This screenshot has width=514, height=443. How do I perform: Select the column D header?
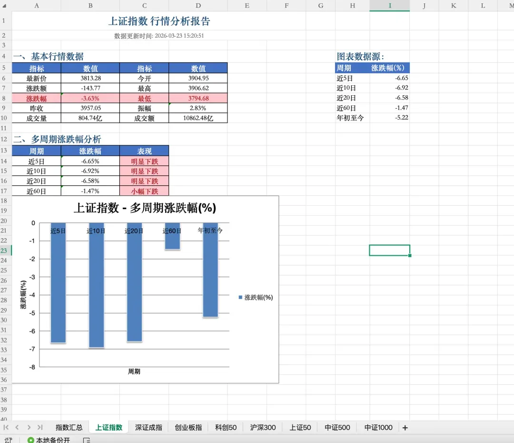(198, 5)
